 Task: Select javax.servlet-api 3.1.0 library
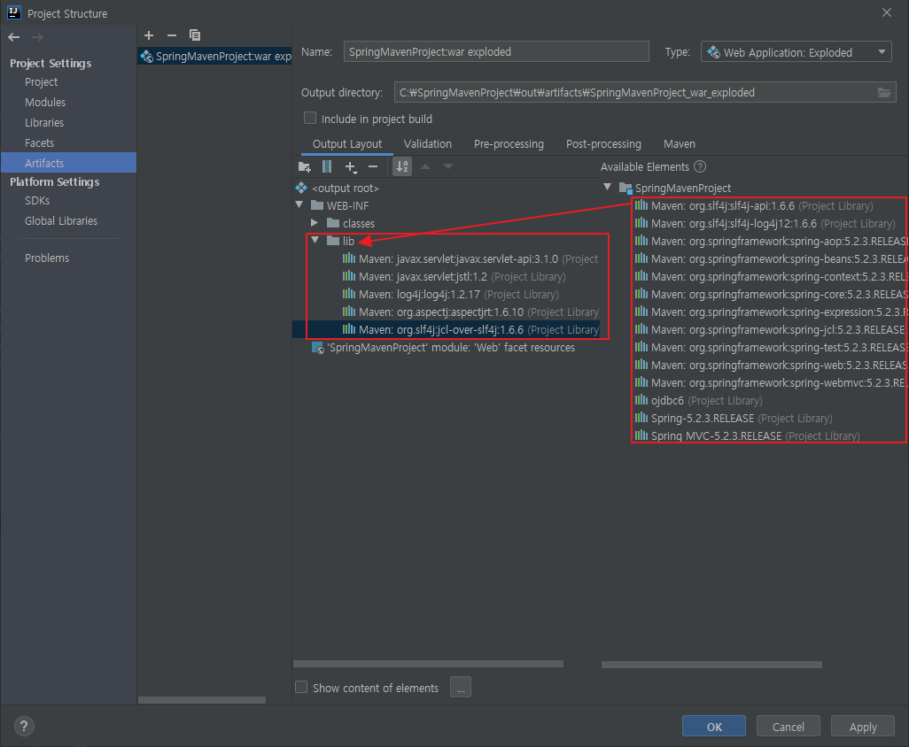tap(470, 258)
